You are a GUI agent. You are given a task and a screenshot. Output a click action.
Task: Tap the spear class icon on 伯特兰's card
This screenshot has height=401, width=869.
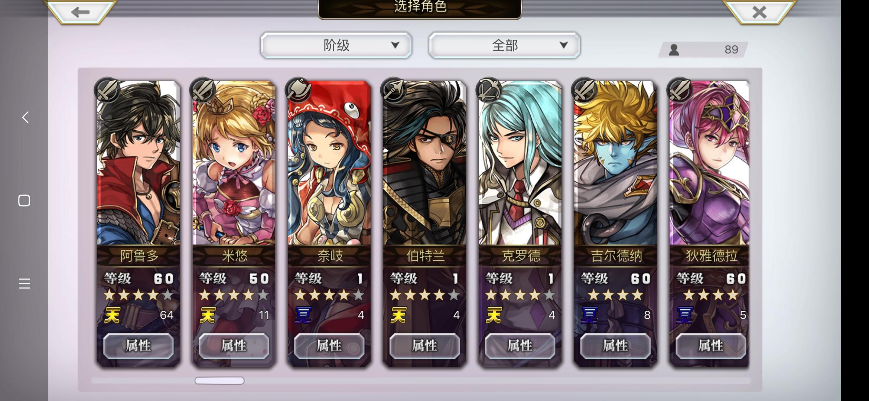tap(394, 90)
